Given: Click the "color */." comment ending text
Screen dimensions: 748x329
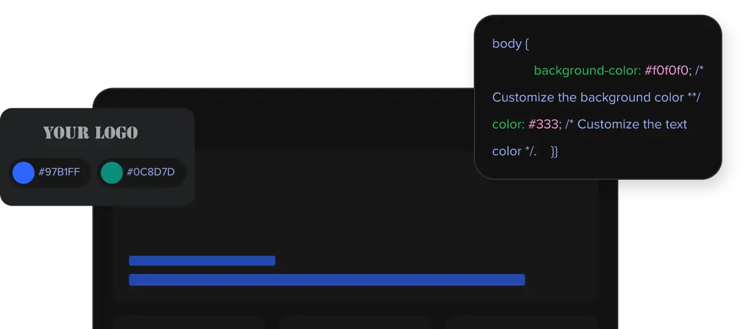Looking at the screenshot, I should pyautogui.click(x=514, y=152).
